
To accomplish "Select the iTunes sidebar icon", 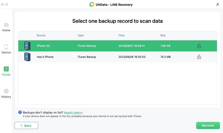I will pyautogui.click(x=6, y=69).
